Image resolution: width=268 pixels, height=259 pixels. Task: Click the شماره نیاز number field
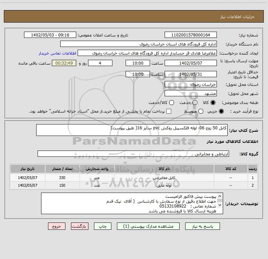point(191,35)
